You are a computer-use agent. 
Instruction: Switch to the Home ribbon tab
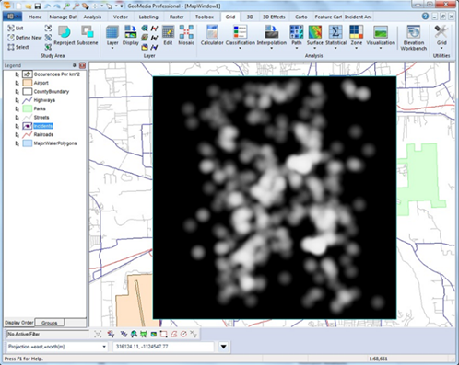35,17
